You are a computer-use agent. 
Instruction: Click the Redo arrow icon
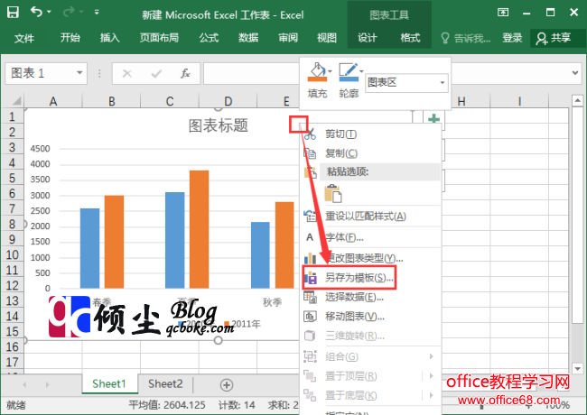pyautogui.click(x=69, y=13)
